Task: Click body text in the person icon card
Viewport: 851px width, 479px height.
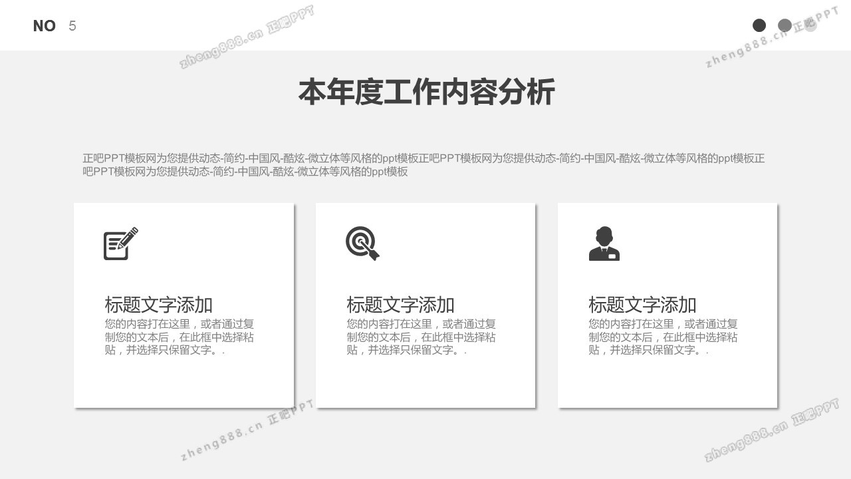Action: point(663,337)
